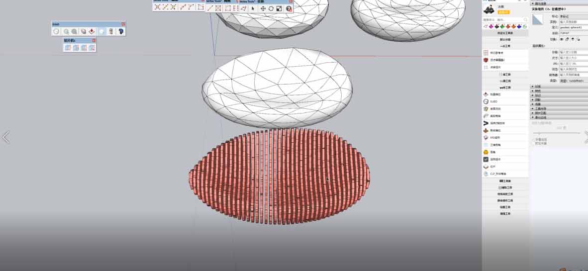Image resolution: width=588 pixels, height=271 pixels.
Task: Select the SUBD plugin entry
Action: click(x=493, y=101)
